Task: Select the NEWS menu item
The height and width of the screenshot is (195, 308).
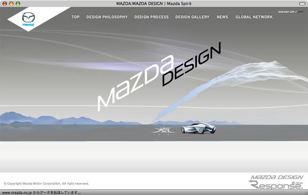Action: coord(222,17)
